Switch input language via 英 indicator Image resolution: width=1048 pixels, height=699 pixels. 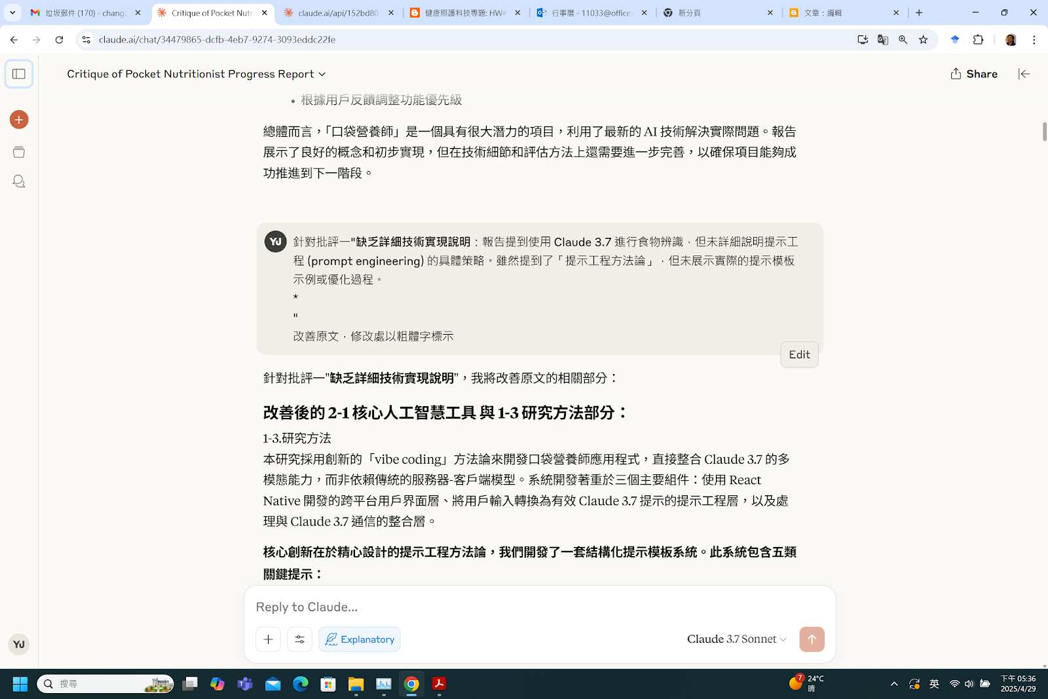[x=935, y=684]
